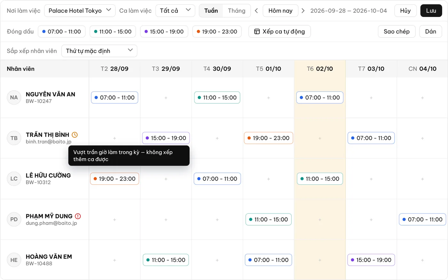Image resolution: width=448 pixels, height=280 pixels.
Task: Open the Thứ tự mặc định sort dropdown
Action: tap(99, 51)
